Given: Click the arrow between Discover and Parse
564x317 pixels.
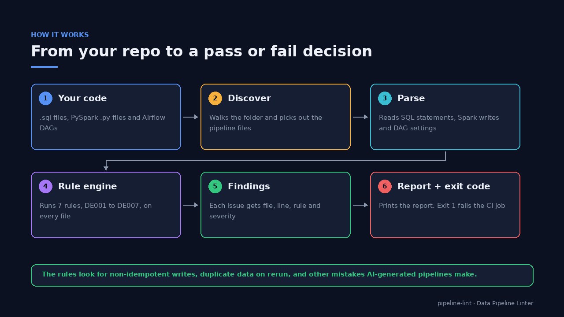Looking at the screenshot, I should [x=360, y=117].
